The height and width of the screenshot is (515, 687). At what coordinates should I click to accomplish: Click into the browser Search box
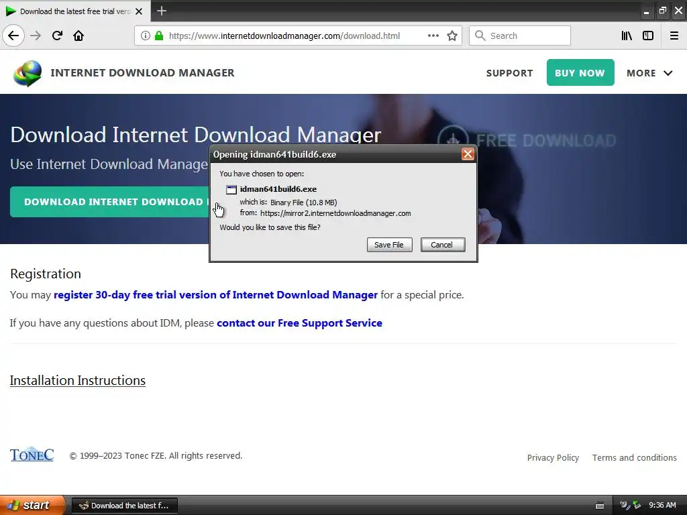pyautogui.click(x=520, y=36)
